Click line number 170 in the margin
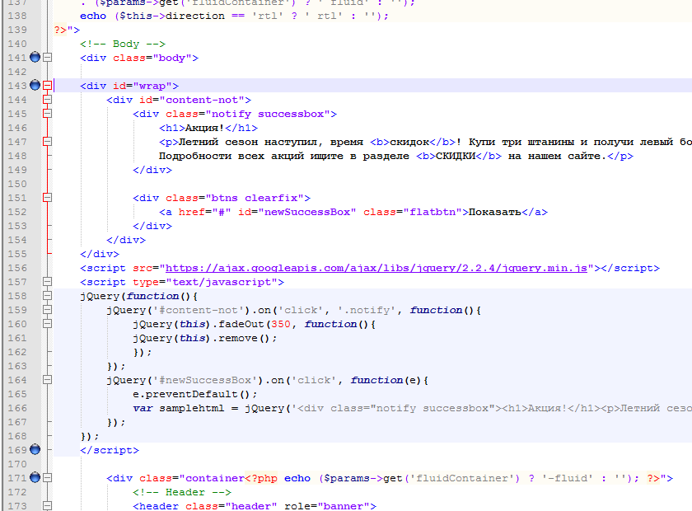Image resolution: width=692 pixels, height=511 pixels. click(x=17, y=464)
